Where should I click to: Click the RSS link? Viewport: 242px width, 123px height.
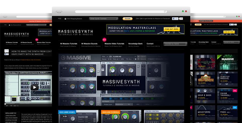(59, 19)
